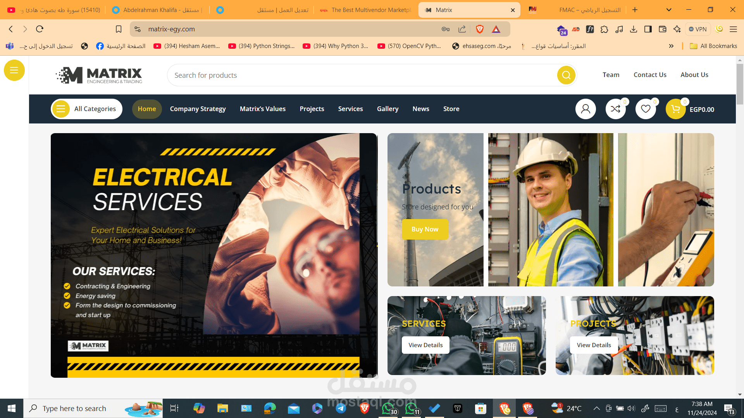Open the wishlist heart icon
This screenshot has width=744, height=418.
(x=646, y=109)
